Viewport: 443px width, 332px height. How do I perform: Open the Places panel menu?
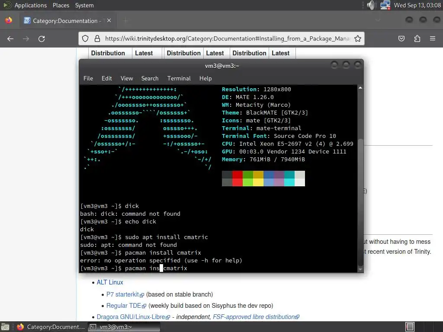pos(61,5)
